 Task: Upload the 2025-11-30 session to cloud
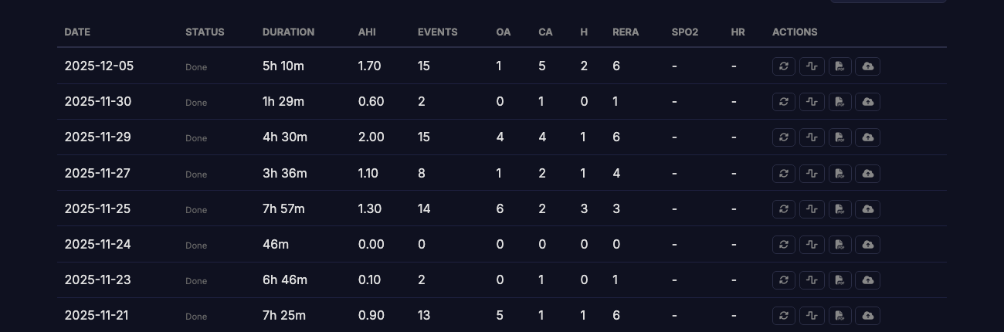pos(868,102)
